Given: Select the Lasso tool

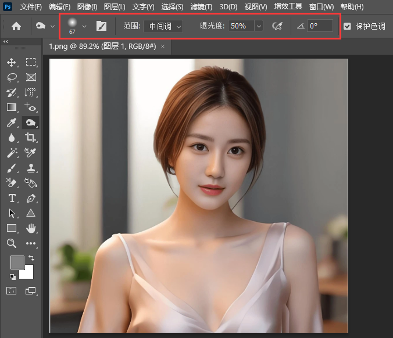Looking at the screenshot, I should pos(12,78).
